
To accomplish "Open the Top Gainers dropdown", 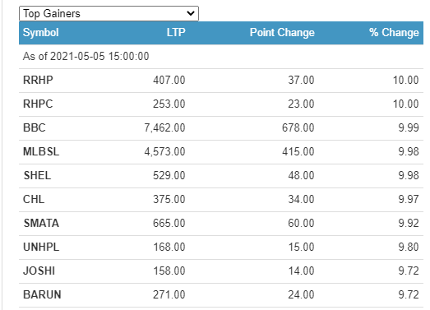I will pyautogui.click(x=109, y=13).
